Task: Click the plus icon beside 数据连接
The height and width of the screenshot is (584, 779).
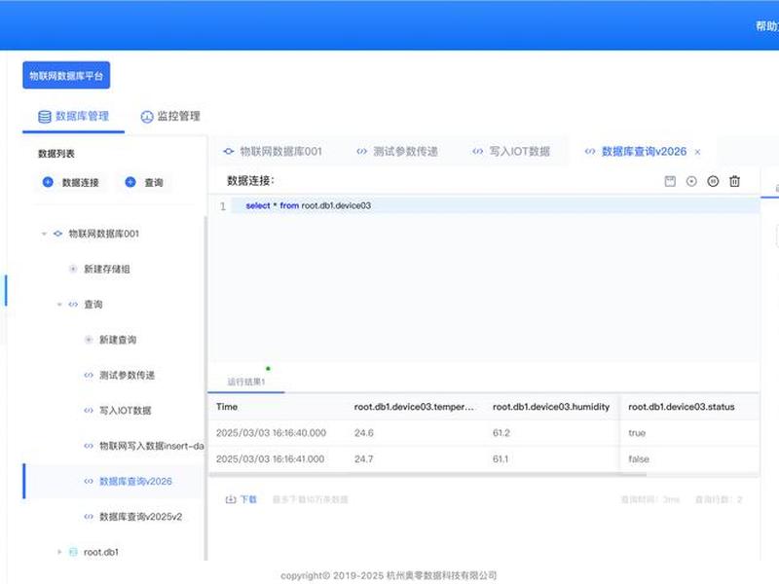Action: [x=48, y=182]
